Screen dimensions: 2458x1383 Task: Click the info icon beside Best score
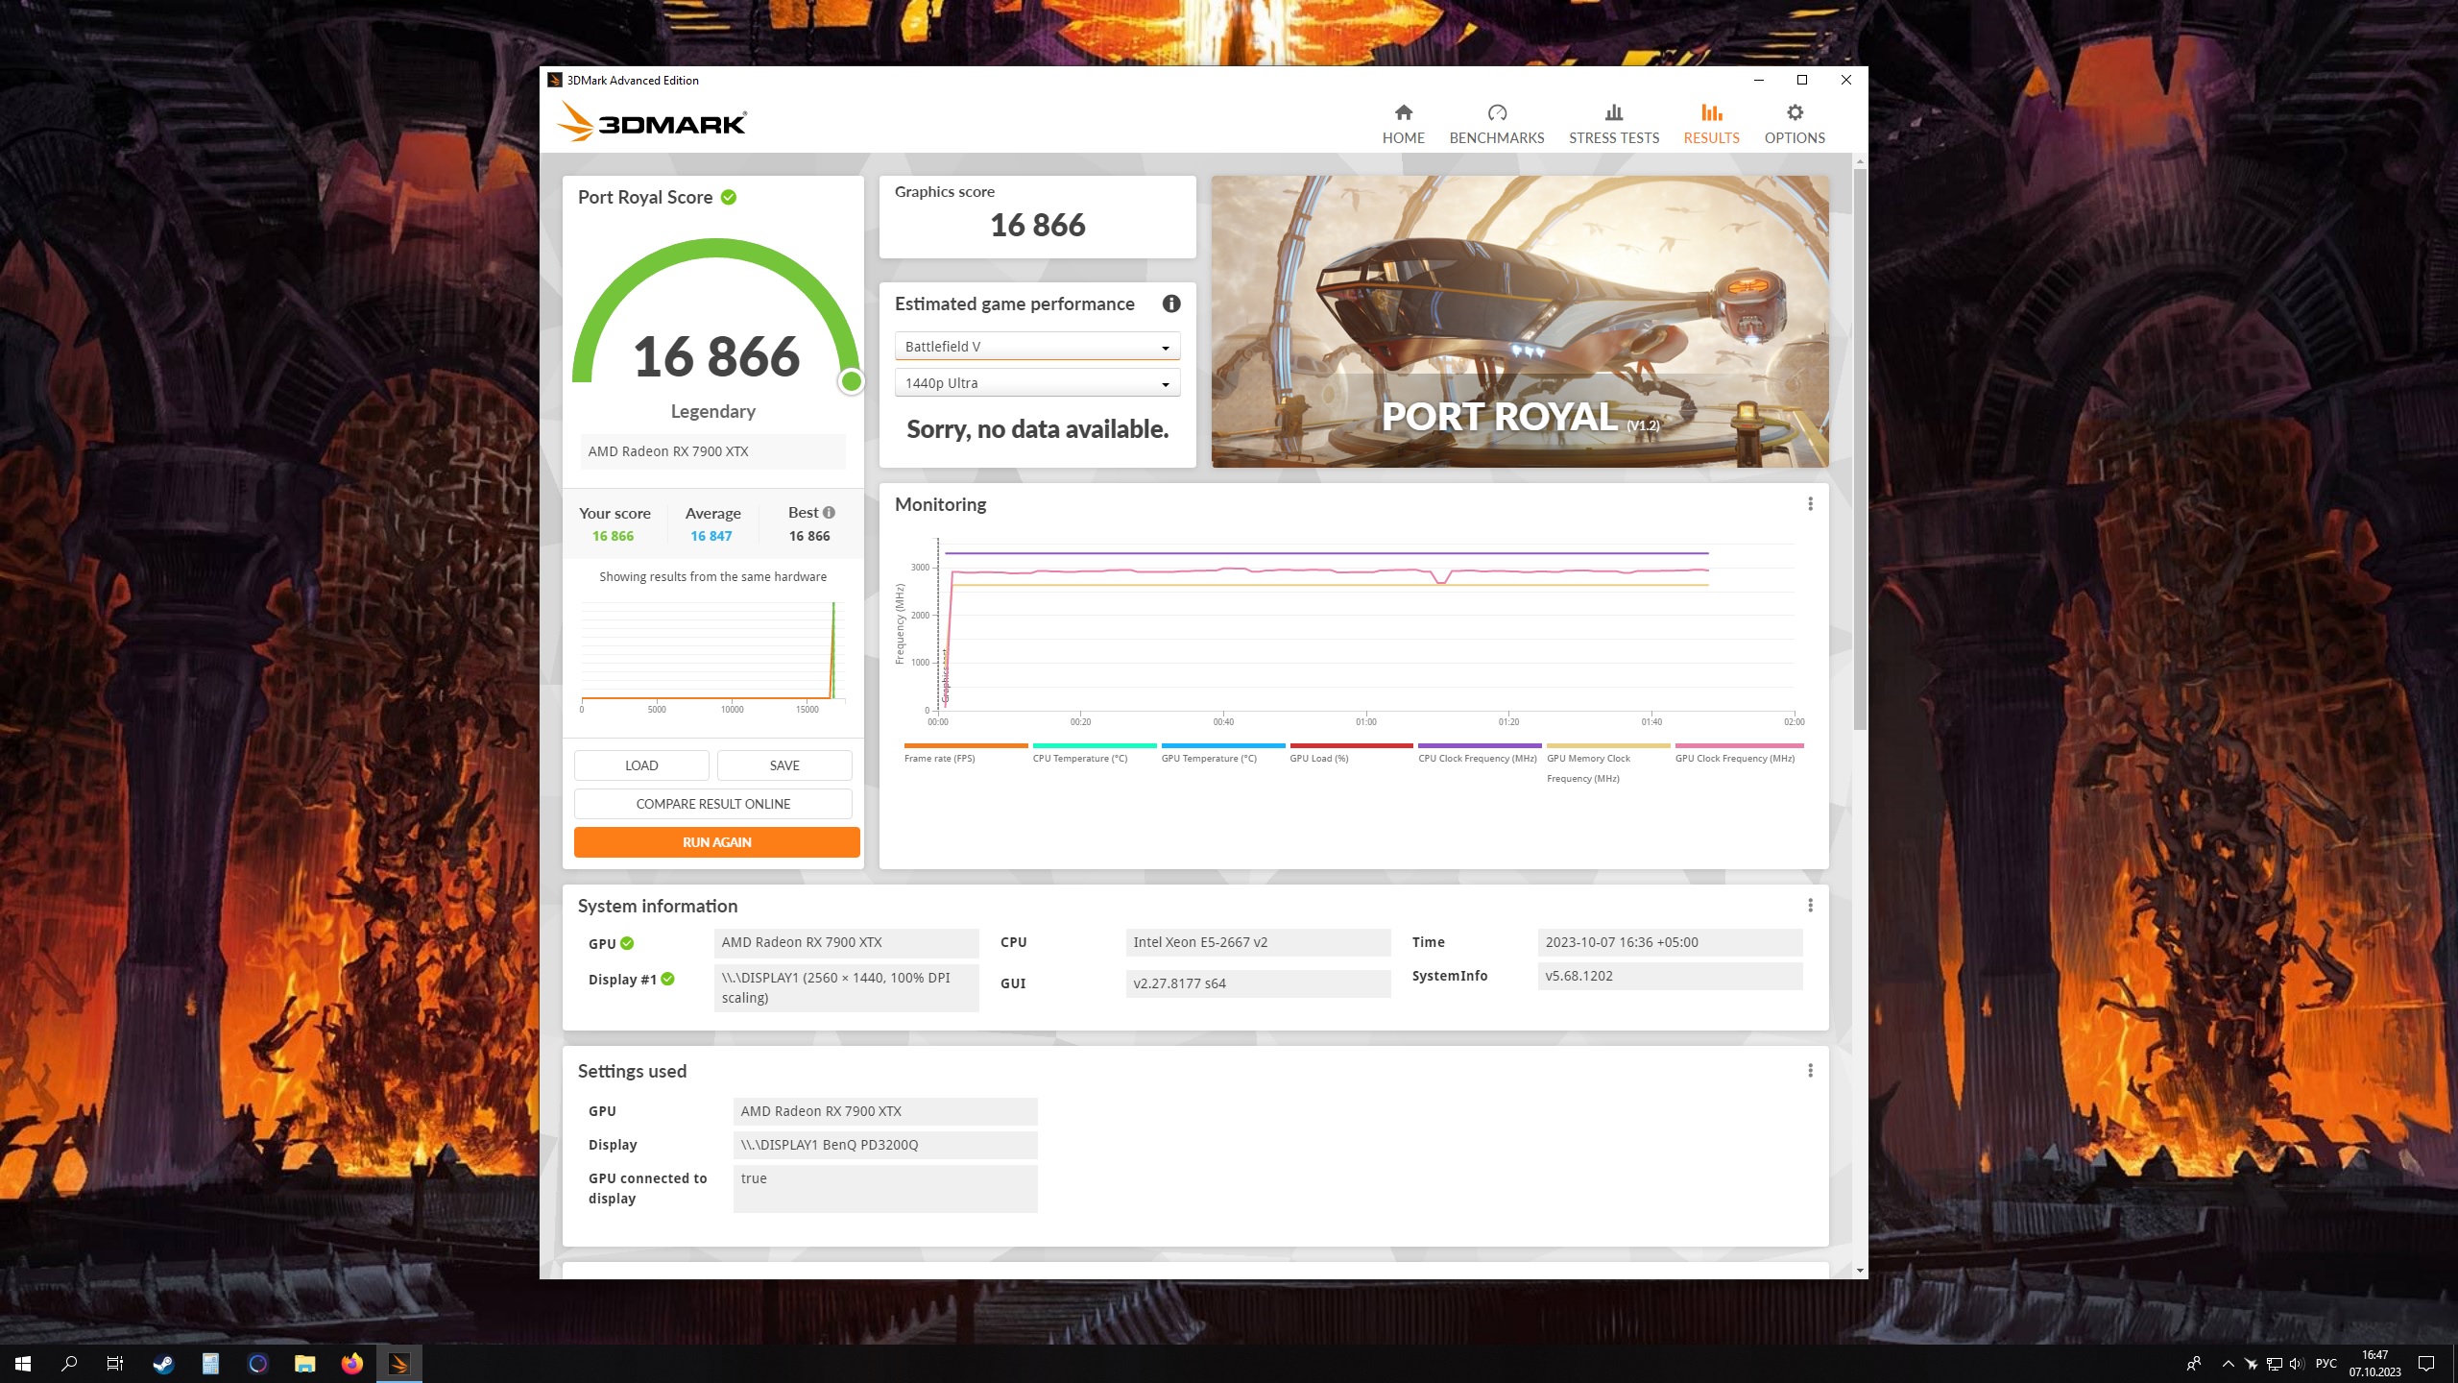829,513
